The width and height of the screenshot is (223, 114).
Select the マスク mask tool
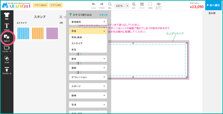pos(7,60)
